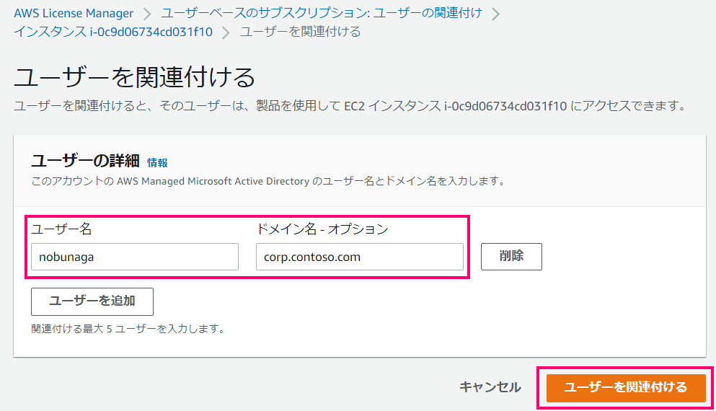716x411 pixels.
Task: Click the AWS Managed Microsoft Active Directory description
Action: 269,181
